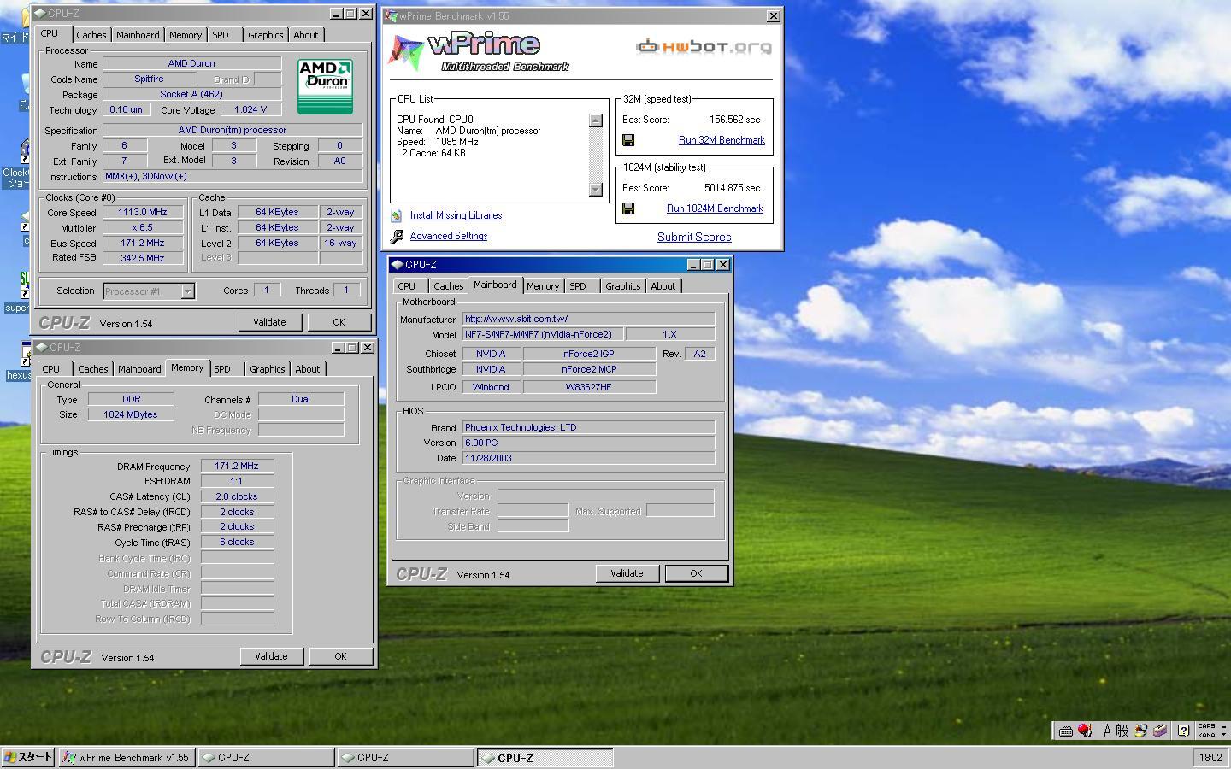Open the SPD tab in the top-left CPU-Z window
This screenshot has height=769, width=1231.
click(221, 35)
